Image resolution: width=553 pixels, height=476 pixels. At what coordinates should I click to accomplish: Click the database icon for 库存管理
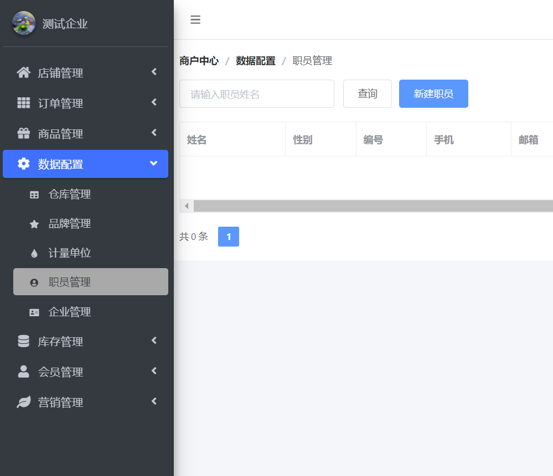click(x=23, y=341)
